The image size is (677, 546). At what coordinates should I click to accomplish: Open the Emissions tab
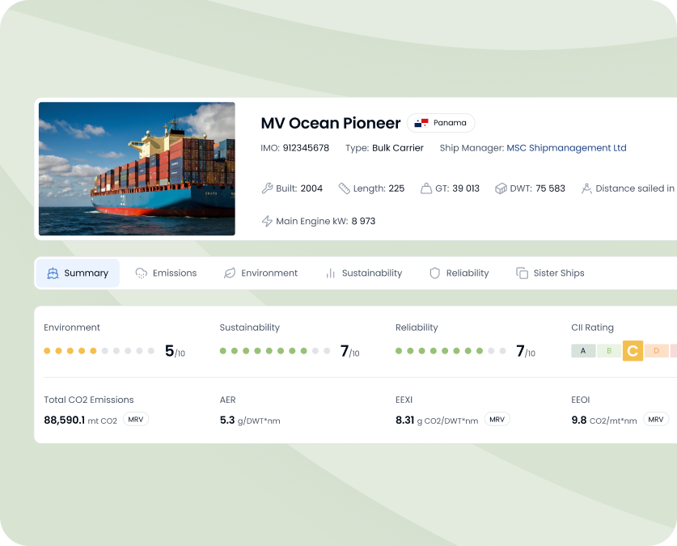click(166, 273)
